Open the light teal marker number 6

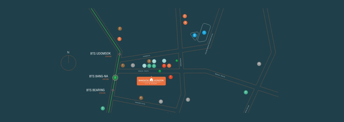point(154,61)
